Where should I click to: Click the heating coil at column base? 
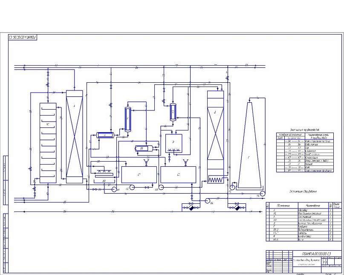coord(215,180)
